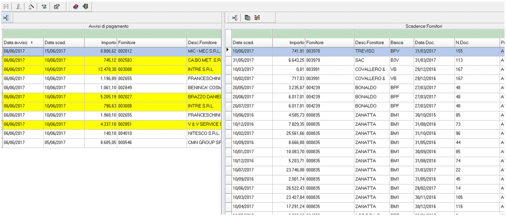507x217 pixels.
Task: Select the MIC-MEC S.R.L. payment notice row
Action: (112, 51)
